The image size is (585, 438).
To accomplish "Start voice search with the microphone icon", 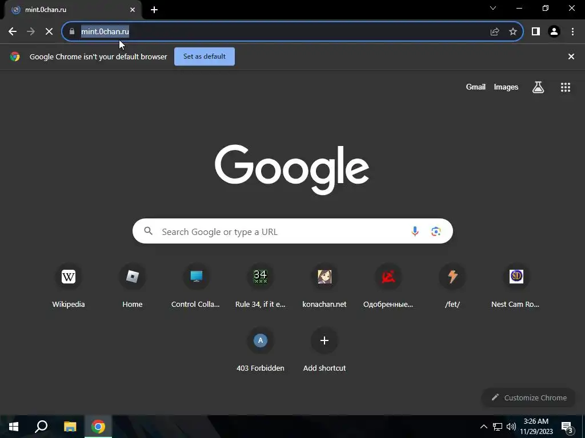I will coord(415,232).
